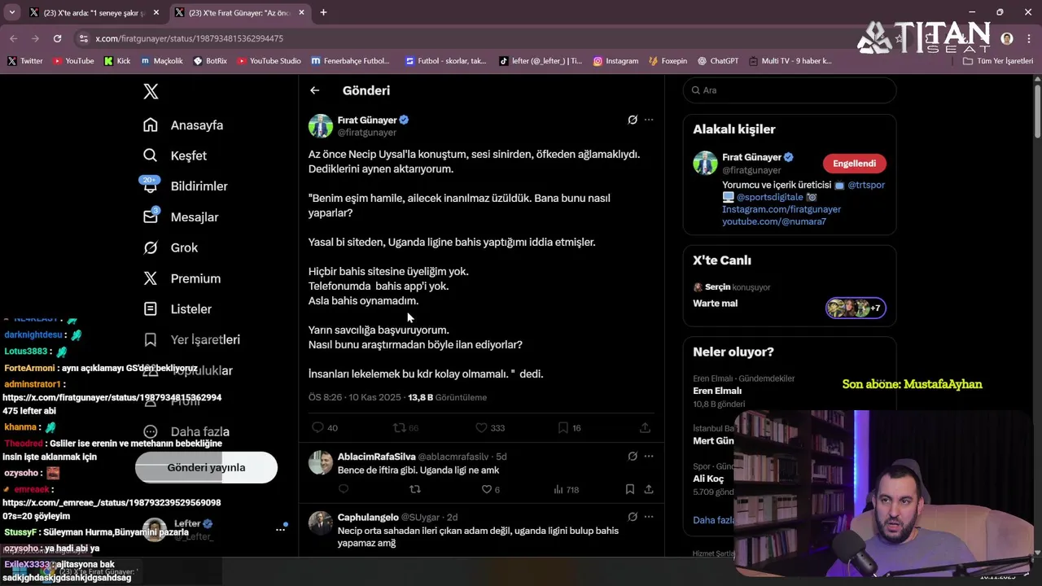
Task: Share AblacimRafaSilva comment
Action: click(649, 489)
